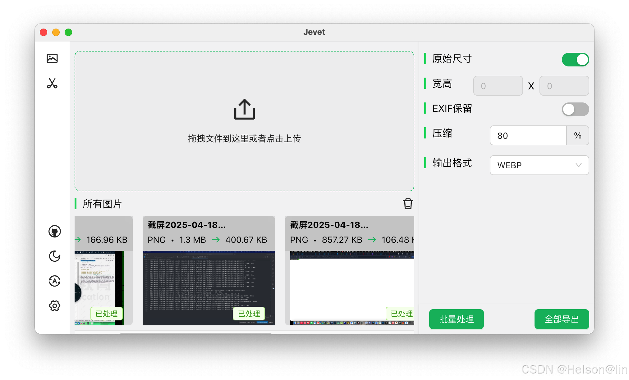Open settings gear in sidebar

pos(55,306)
